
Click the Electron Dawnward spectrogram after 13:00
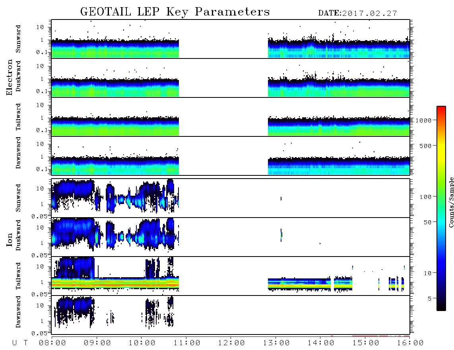(x=339, y=165)
